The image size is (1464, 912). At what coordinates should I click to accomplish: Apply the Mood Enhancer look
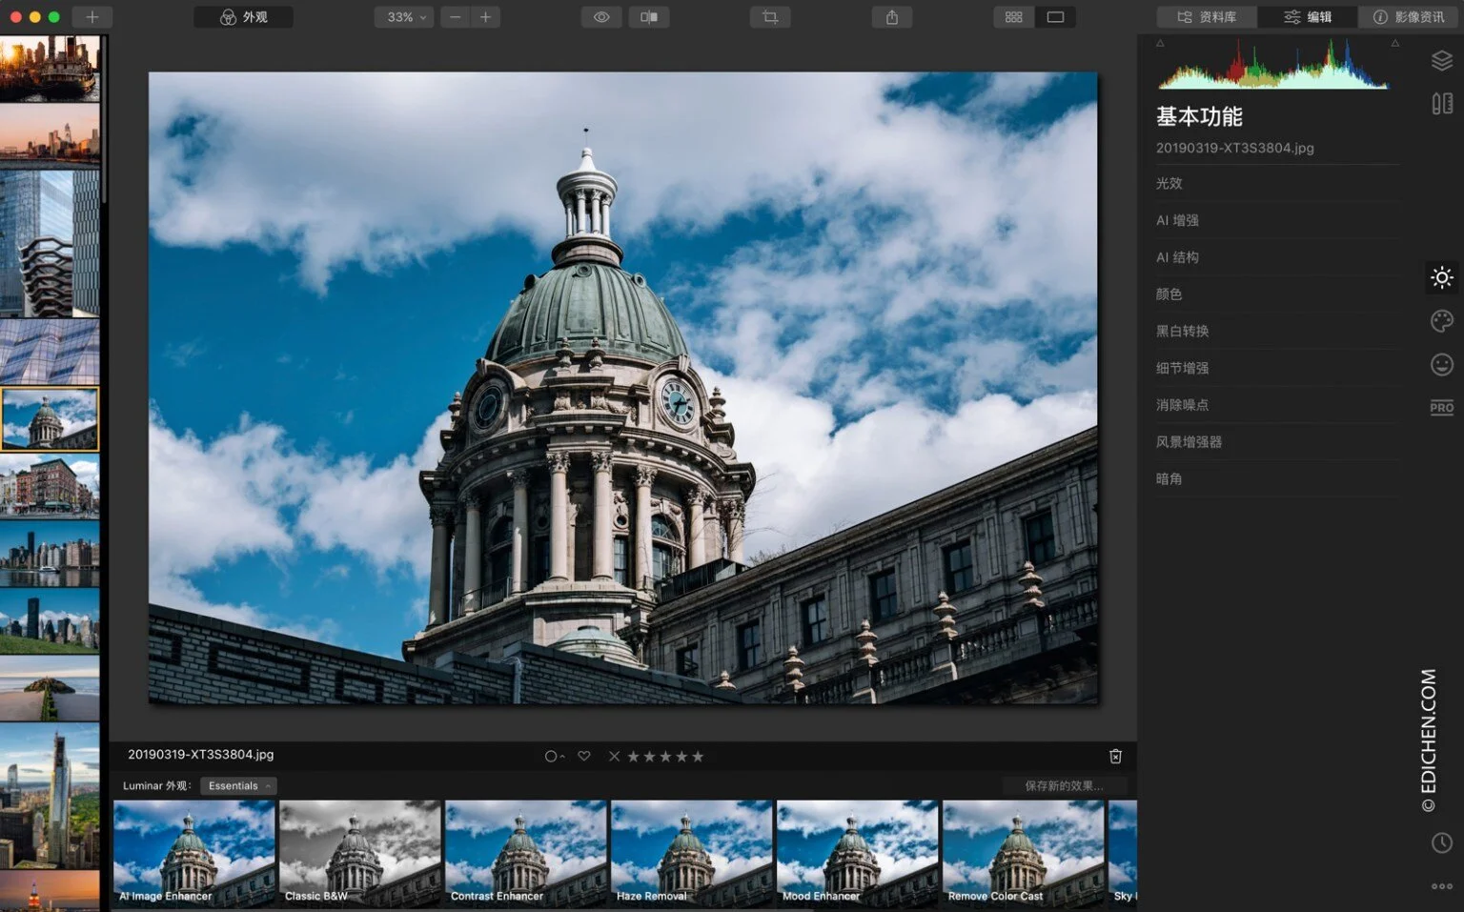tap(858, 854)
